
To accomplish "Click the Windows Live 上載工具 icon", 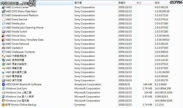I will pyautogui.click(x=3, y=93).
